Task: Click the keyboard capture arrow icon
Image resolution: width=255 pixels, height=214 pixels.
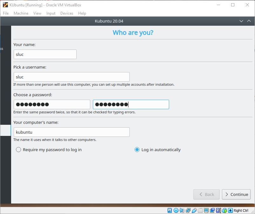Action: 230,211
